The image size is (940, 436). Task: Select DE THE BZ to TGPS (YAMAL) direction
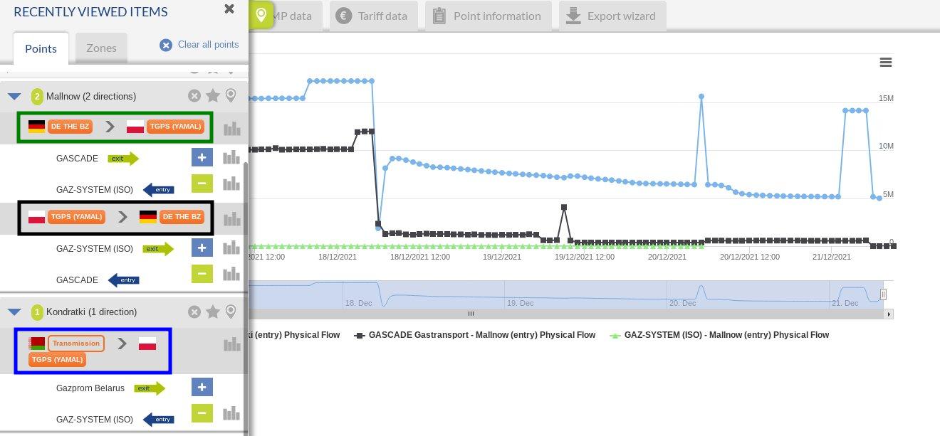[115, 127]
